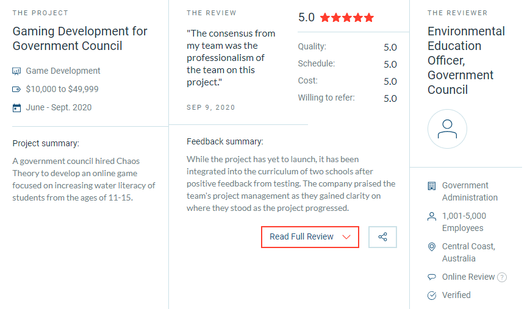The height and width of the screenshot is (309, 530).
Task: Click the calendar icon beside June - Sept. 2020
Action: 16,108
